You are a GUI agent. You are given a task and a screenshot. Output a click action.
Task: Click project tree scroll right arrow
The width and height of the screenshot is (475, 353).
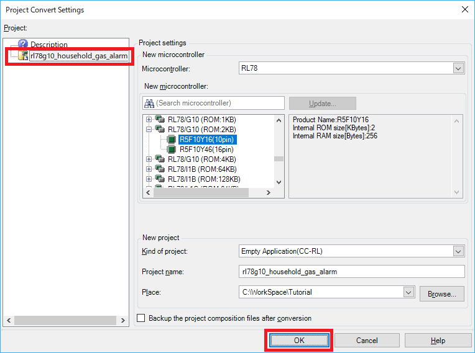click(123, 320)
